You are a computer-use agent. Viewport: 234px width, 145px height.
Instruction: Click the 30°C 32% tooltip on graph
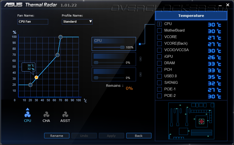[x=28, y=67]
